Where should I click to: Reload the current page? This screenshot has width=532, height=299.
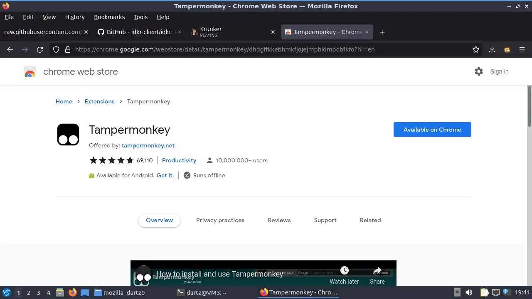click(x=40, y=49)
